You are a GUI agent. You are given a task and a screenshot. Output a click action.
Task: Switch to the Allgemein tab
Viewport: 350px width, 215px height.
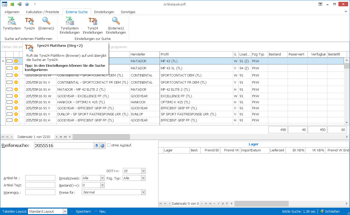[x=12, y=12]
